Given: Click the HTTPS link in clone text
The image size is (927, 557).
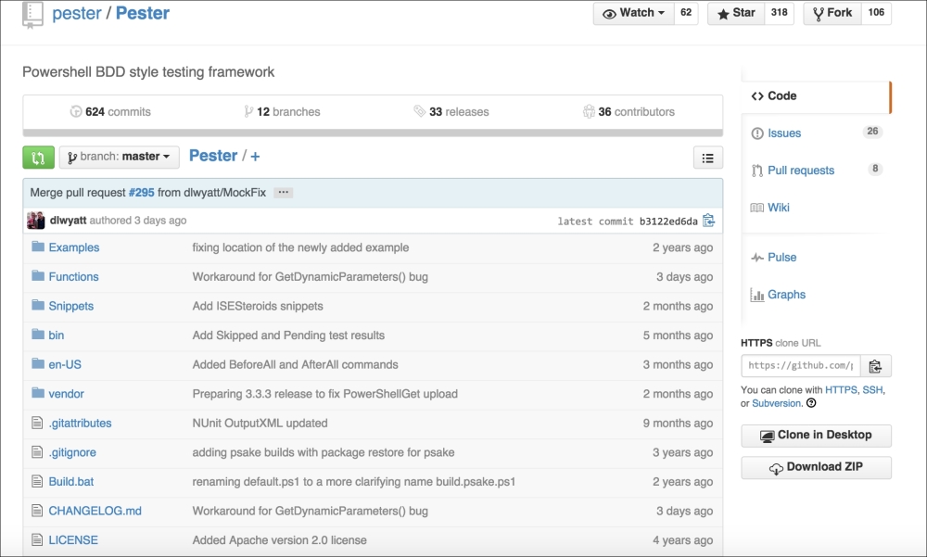Looking at the screenshot, I should tap(842, 390).
